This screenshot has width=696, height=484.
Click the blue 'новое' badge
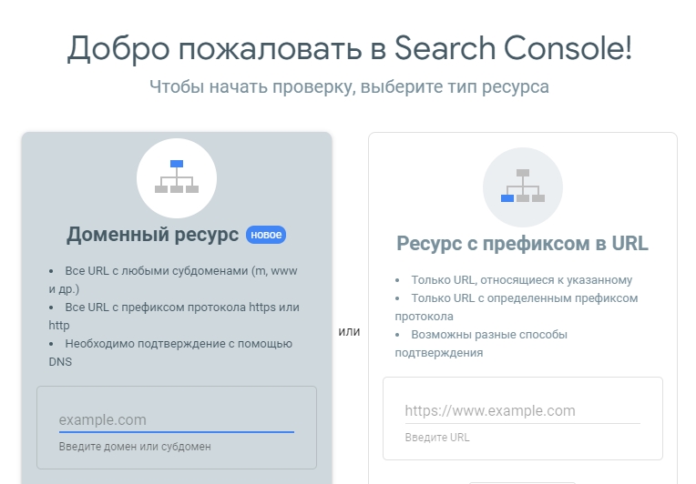pyautogui.click(x=266, y=235)
